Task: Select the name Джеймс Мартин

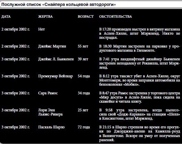Action: pos(52,46)
